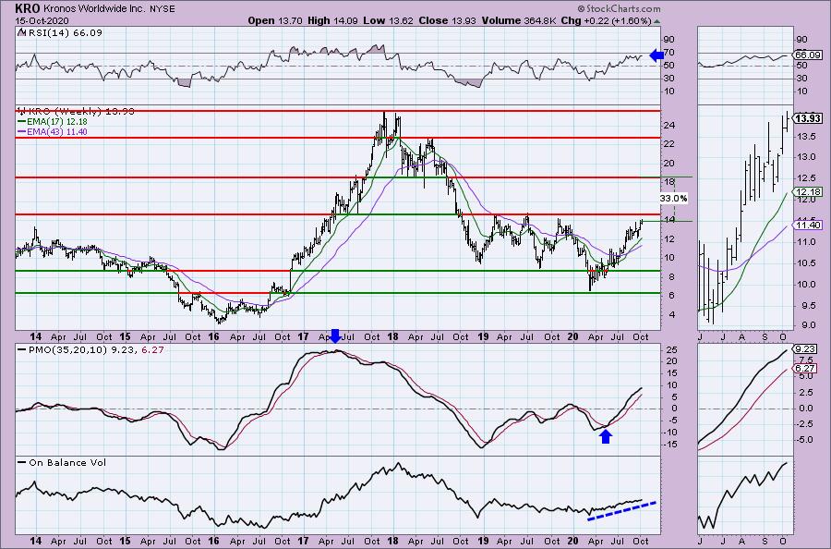
Task: Click the Volume 364.8K value
Action: point(519,20)
